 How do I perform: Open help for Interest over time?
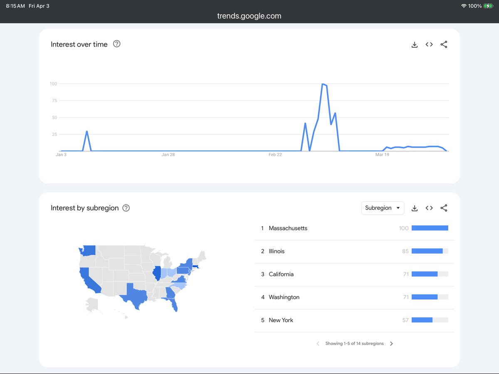click(x=117, y=44)
